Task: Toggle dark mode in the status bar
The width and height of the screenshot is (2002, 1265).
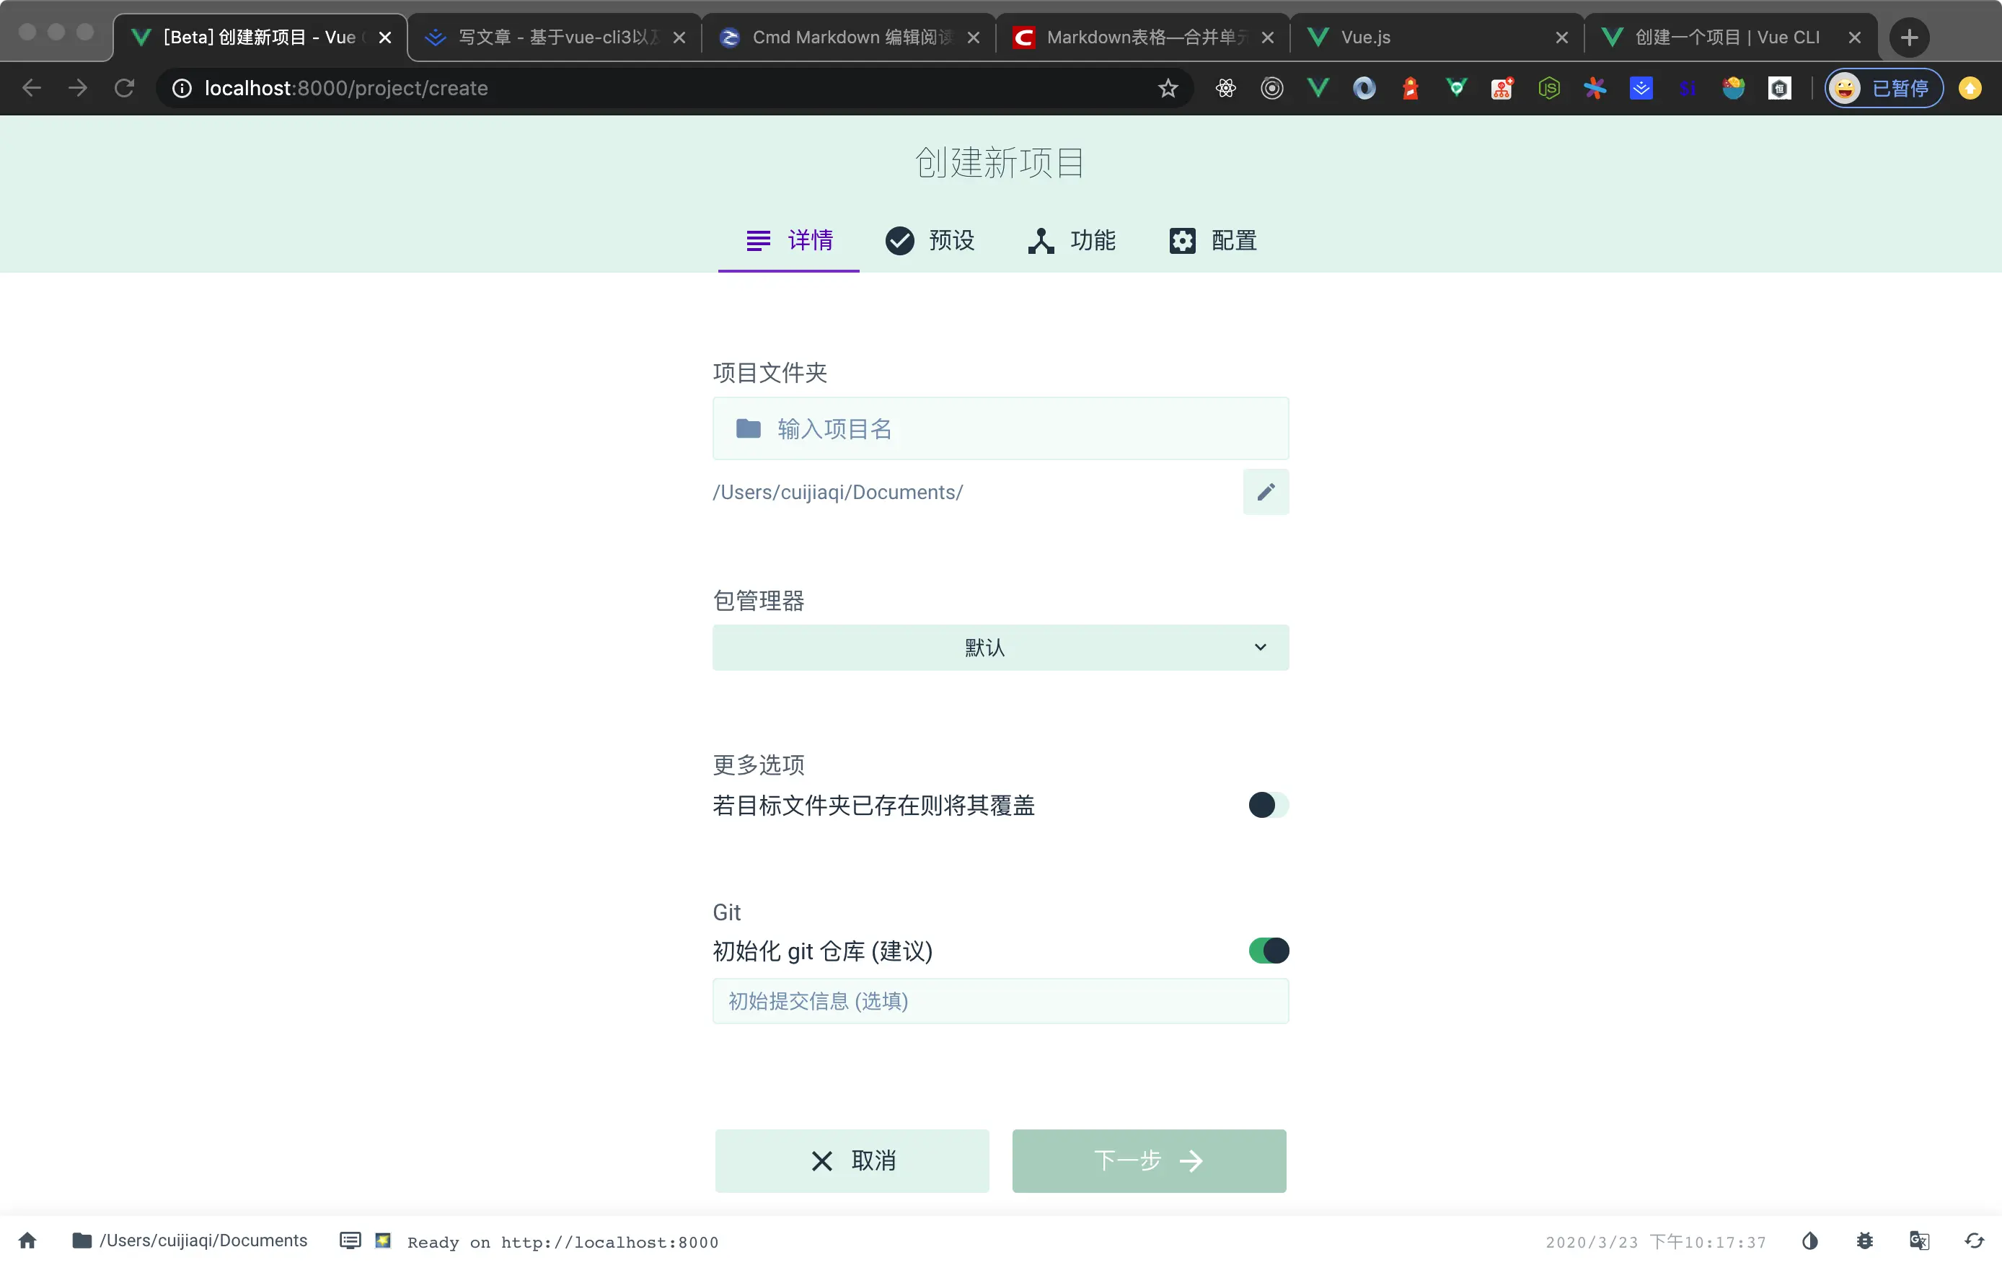Action: click(x=1811, y=1240)
